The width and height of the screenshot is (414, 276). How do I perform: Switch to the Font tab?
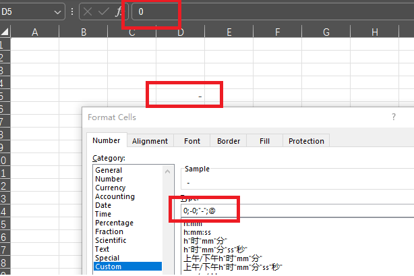(192, 141)
